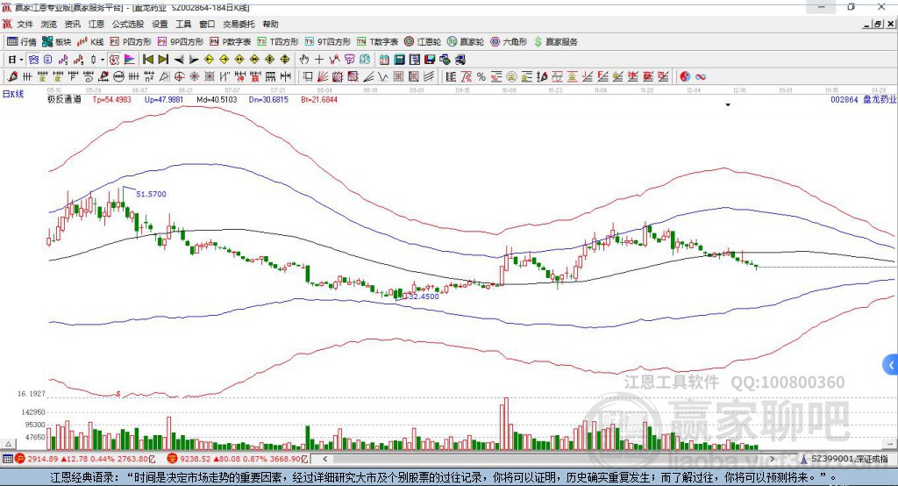The width and height of the screenshot is (898, 486).
Task: Move chart left with black left arrow
Action: pos(179,60)
